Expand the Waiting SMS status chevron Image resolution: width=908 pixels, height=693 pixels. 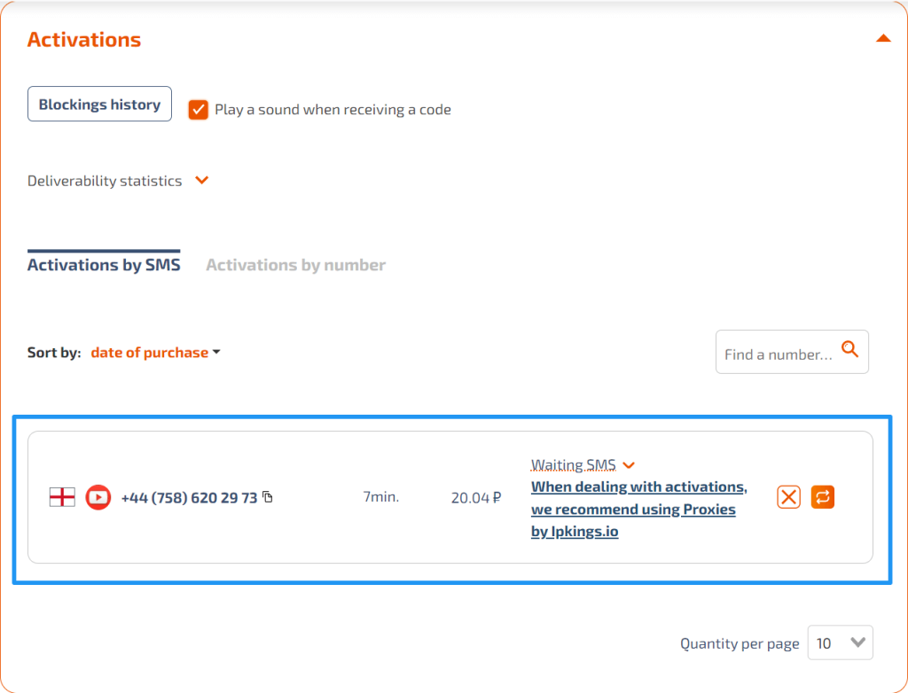pos(629,465)
